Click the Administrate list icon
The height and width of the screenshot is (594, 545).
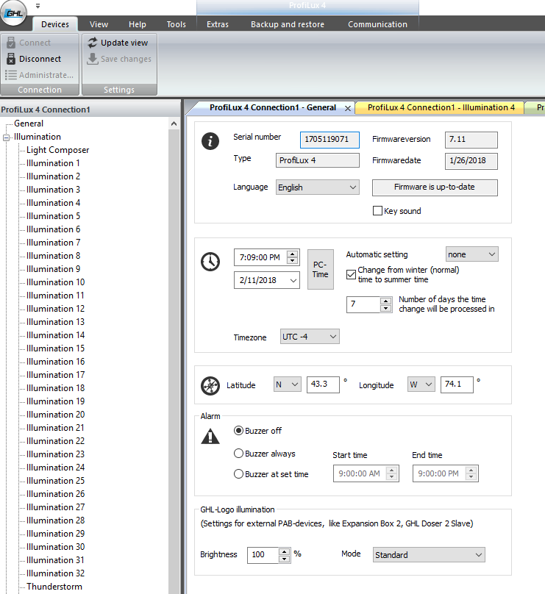(x=10, y=75)
